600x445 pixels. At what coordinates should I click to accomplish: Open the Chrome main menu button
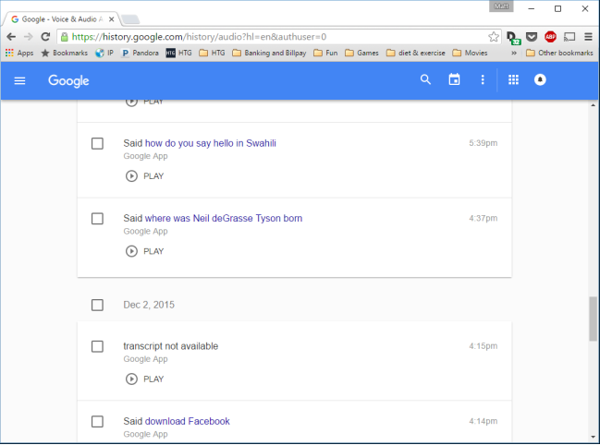point(587,37)
